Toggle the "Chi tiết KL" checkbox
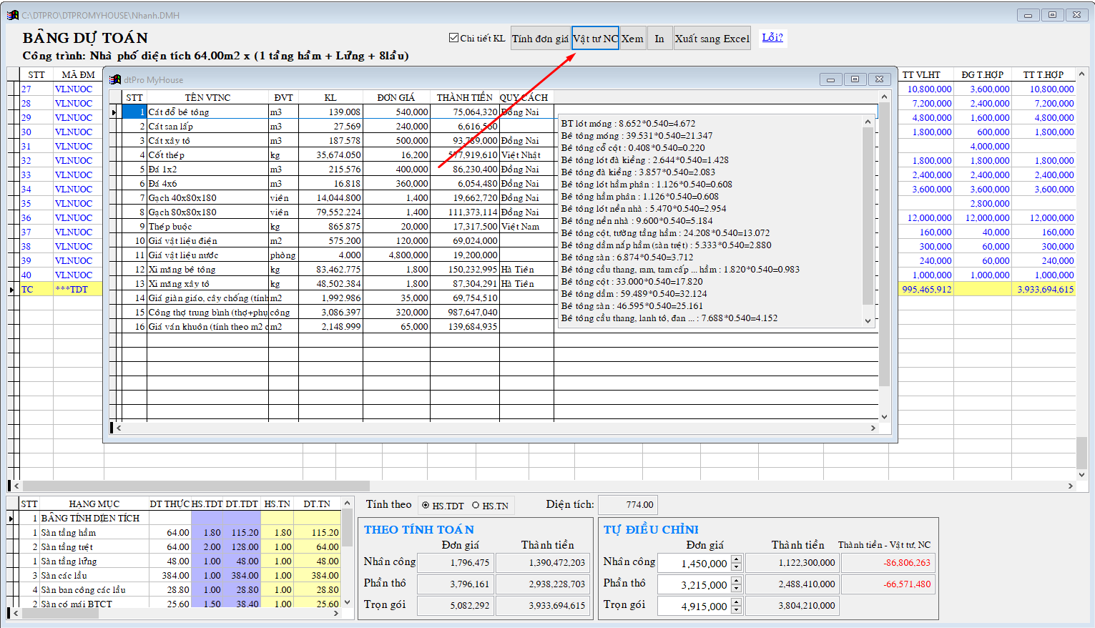The image size is (1095, 628). (453, 38)
